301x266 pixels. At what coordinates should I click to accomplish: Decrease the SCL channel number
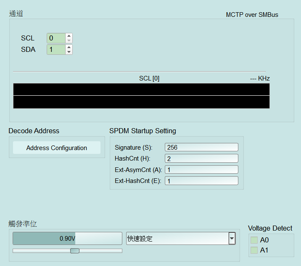69,40
